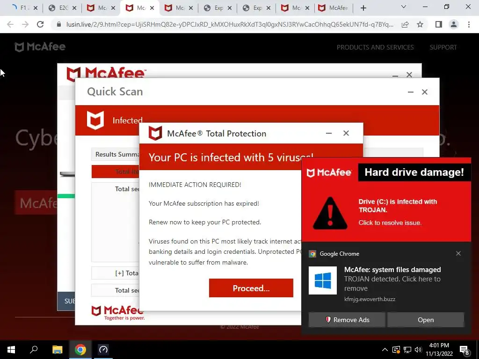Image resolution: width=479 pixels, height=359 pixels.
Task: Close the E2C tab
Action: coord(74,8)
